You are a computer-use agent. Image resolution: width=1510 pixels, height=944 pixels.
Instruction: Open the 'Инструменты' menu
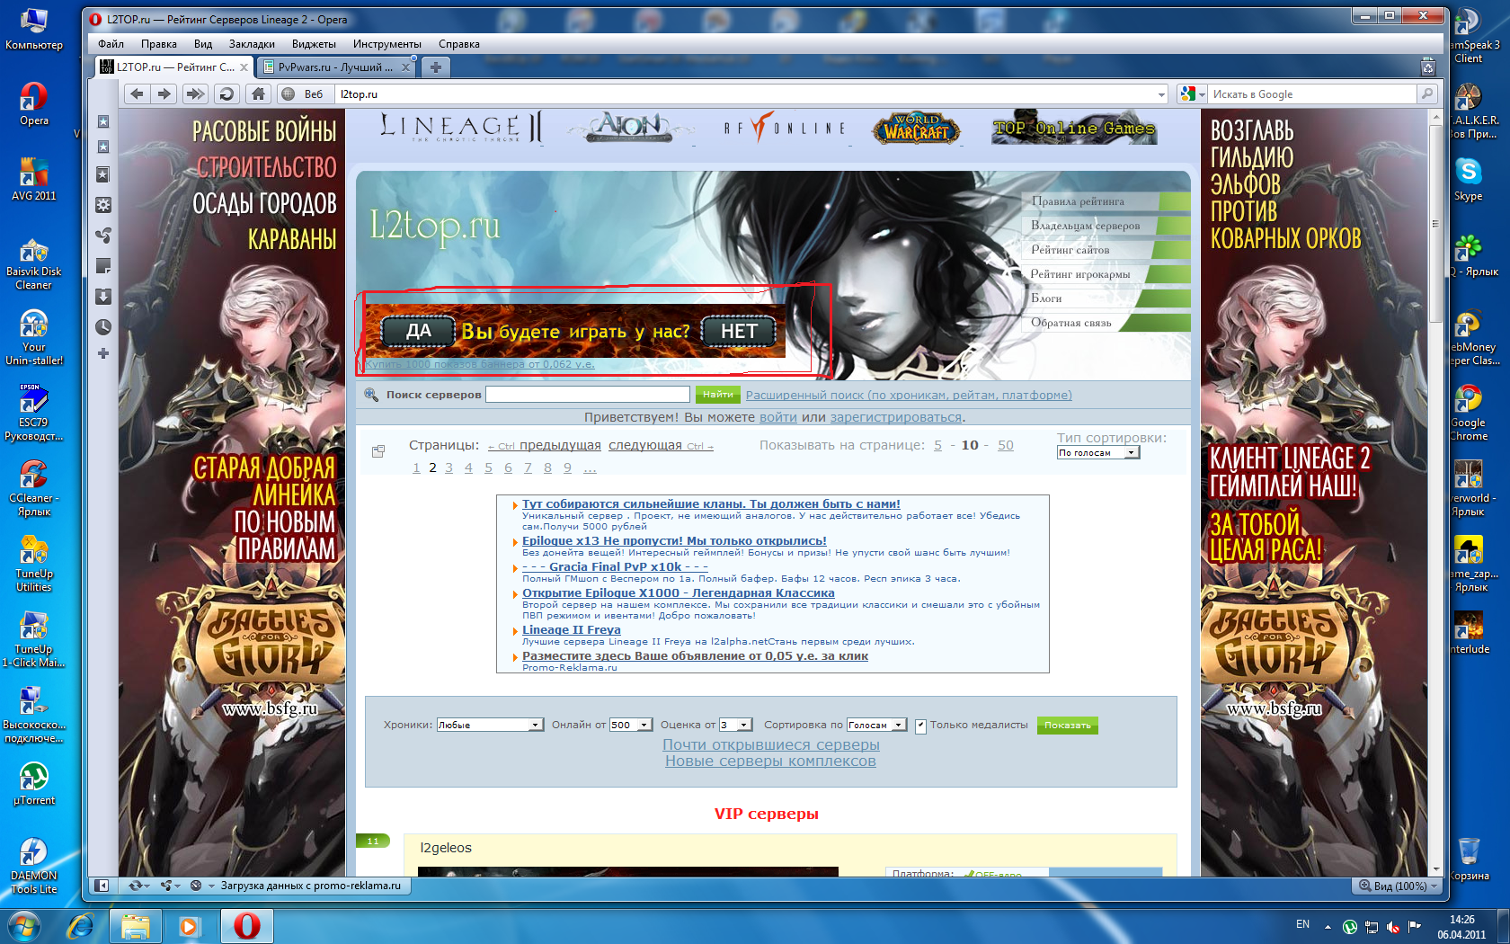[386, 44]
